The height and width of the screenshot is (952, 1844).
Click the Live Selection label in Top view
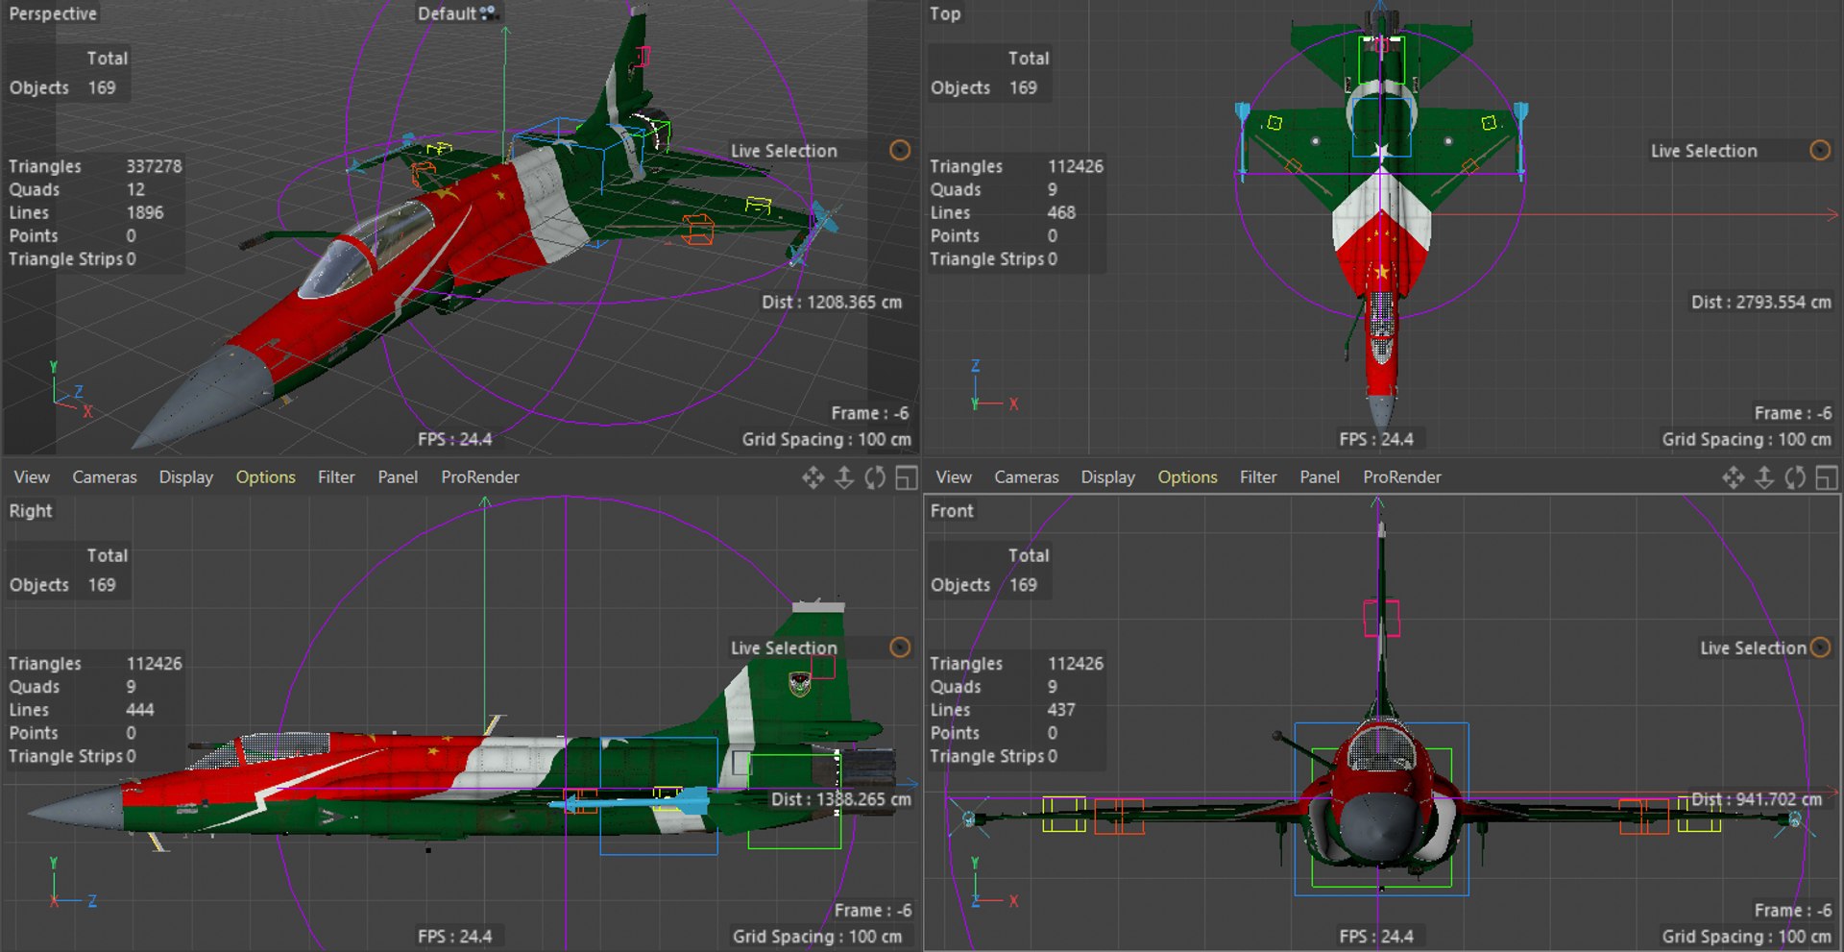pos(1704,151)
